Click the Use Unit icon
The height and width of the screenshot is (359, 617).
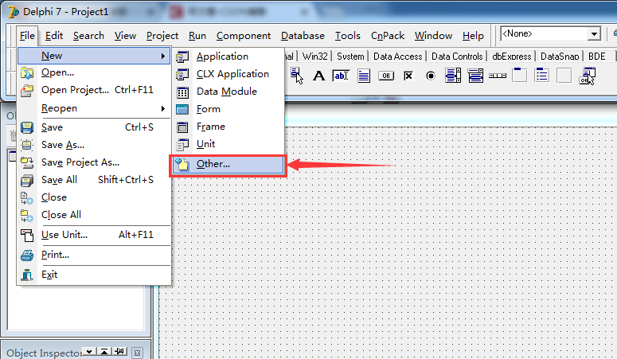[x=27, y=235]
